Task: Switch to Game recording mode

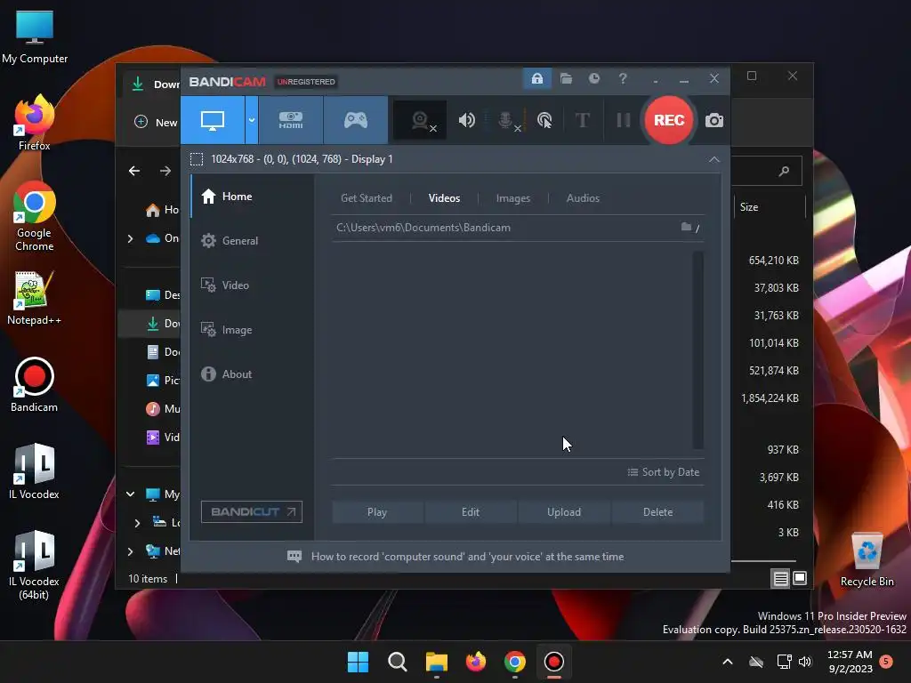Action: (356, 120)
